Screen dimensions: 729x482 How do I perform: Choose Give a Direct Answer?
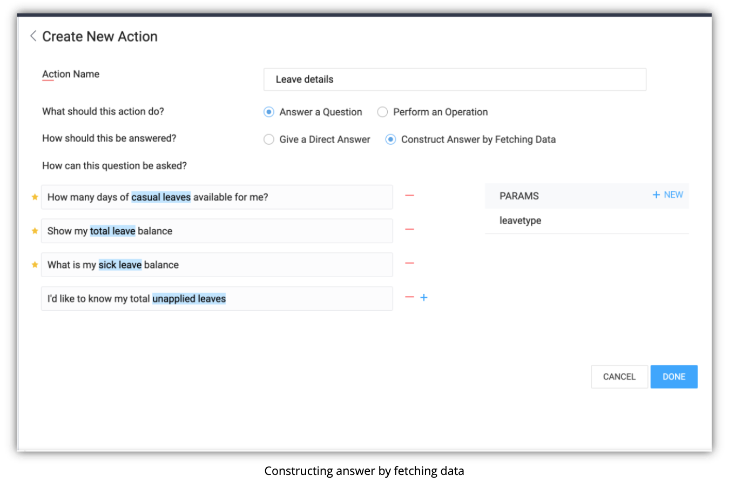click(269, 139)
